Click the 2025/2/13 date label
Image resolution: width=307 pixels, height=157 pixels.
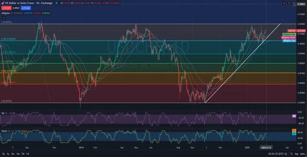pos(267,148)
